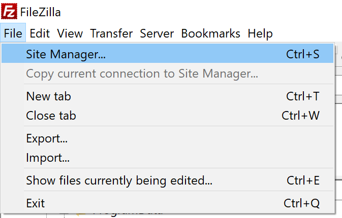Select New tab from the File menu
Viewport: 342px width, 218px height.
coord(167,96)
